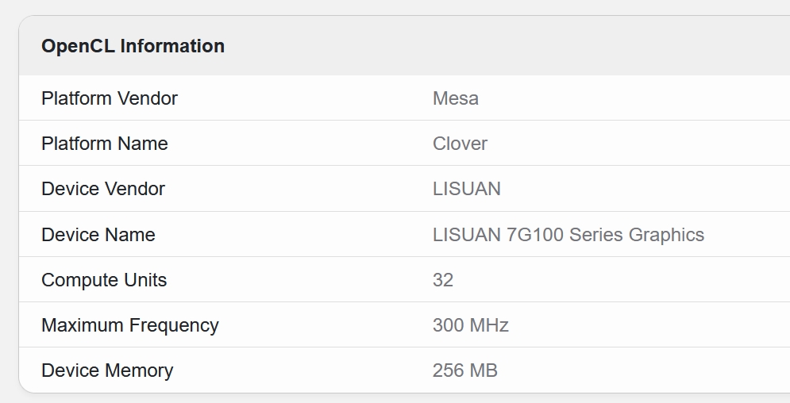The width and height of the screenshot is (790, 403).
Task: Click the word Information in the heading
Action: click(172, 46)
